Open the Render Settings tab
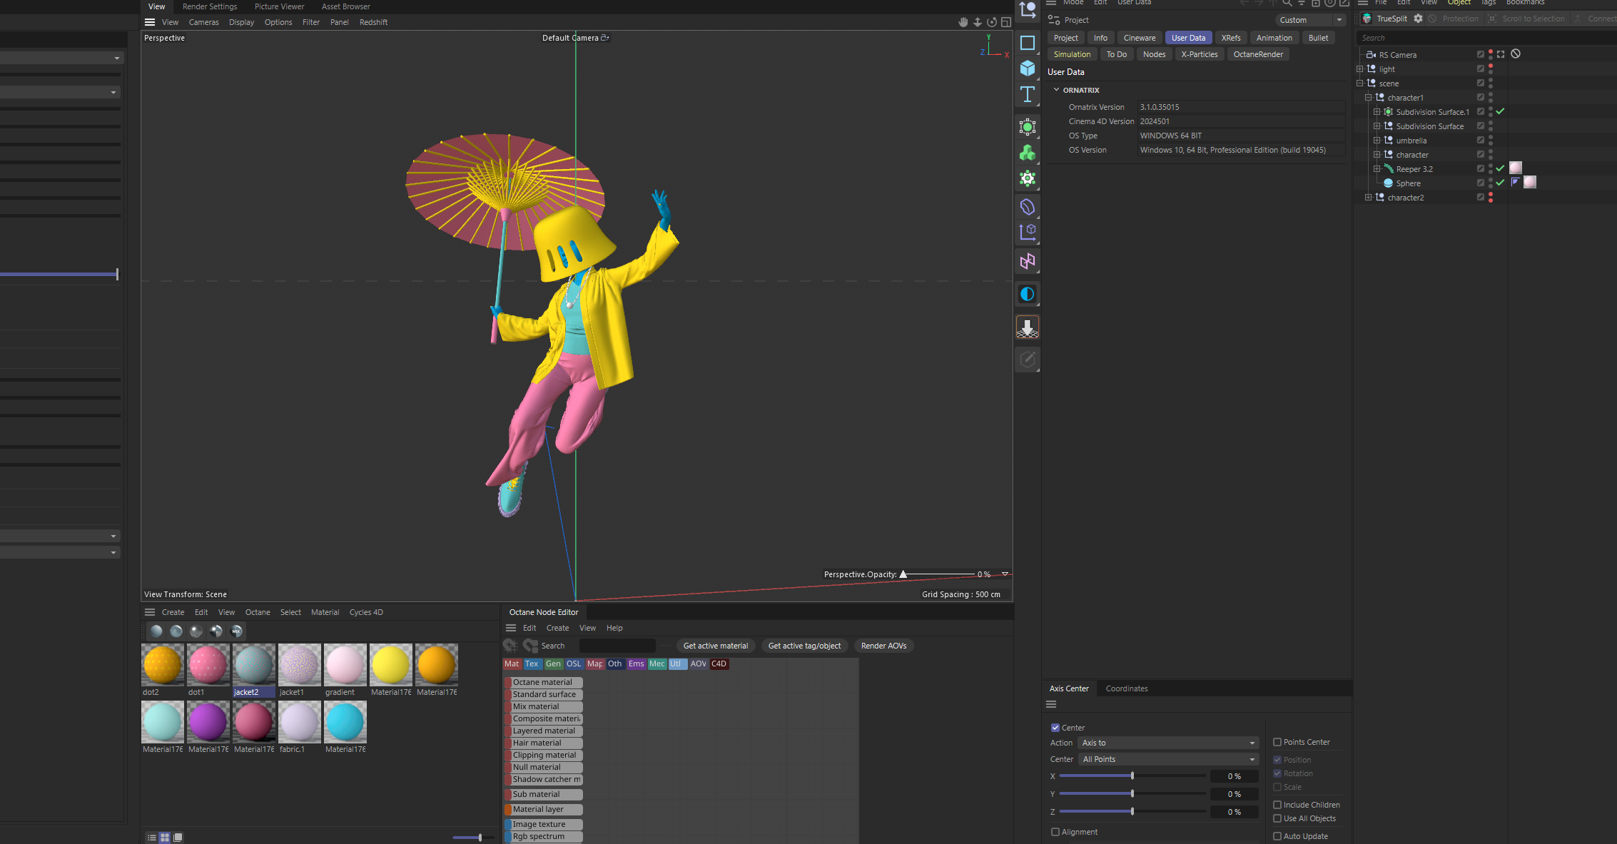Screen dimensions: 1617x844 click(210, 6)
